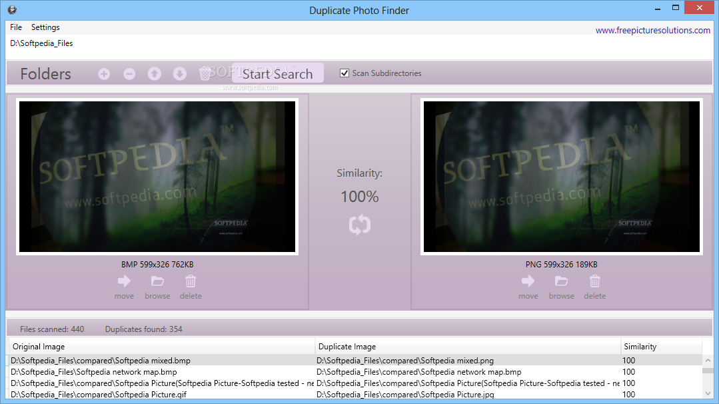Click Duplicates found: 354 status text
Image resolution: width=719 pixels, height=404 pixels.
143,329
